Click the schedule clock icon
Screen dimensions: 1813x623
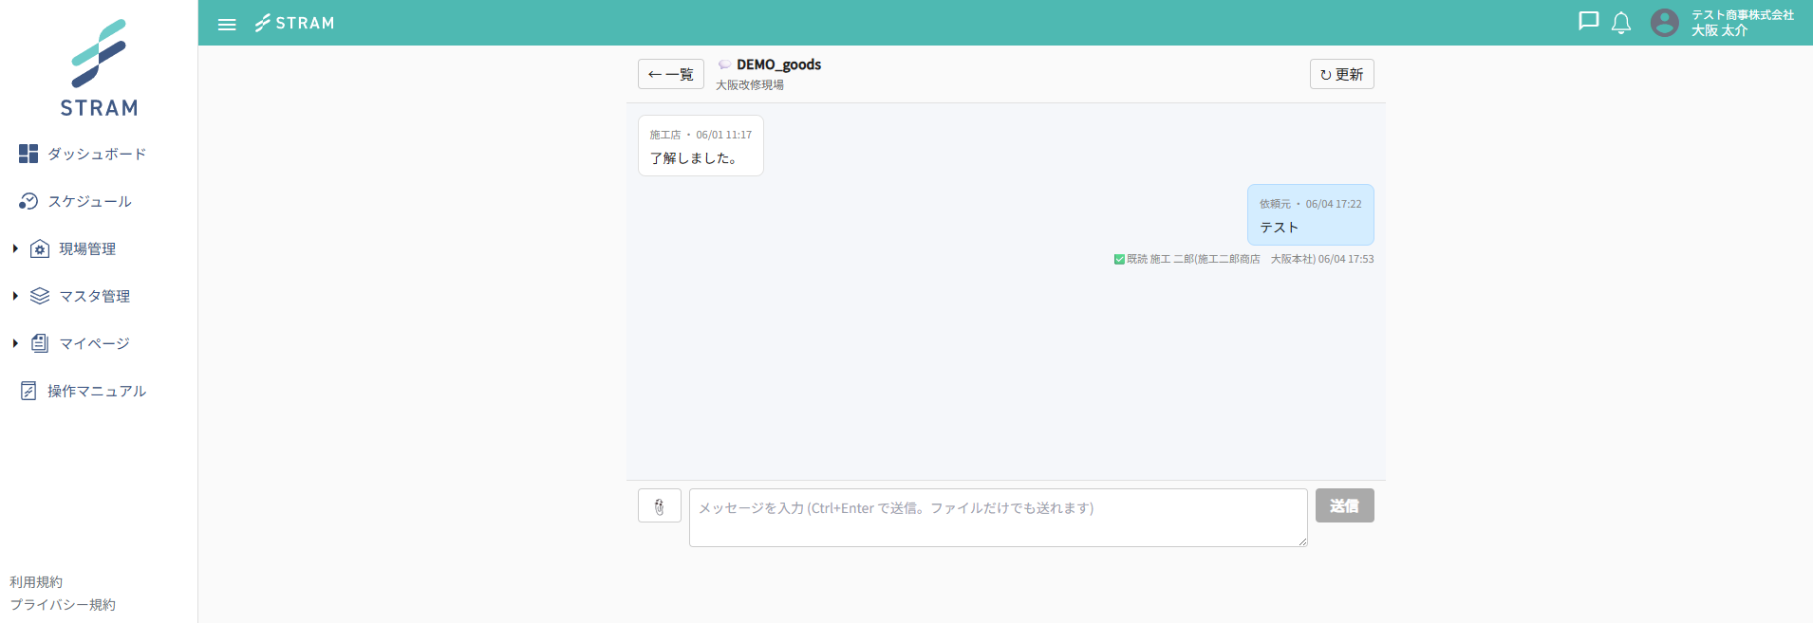tap(28, 201)
